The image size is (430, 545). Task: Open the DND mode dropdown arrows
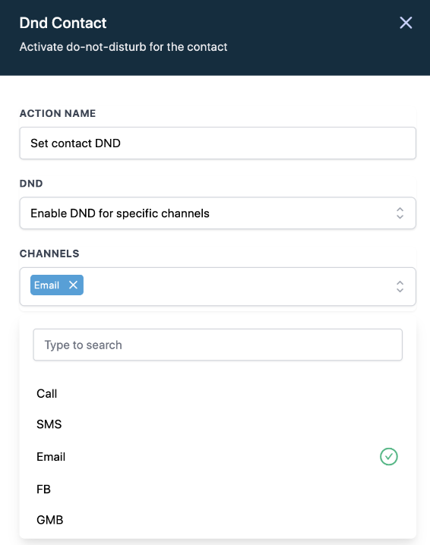[400, 213]
